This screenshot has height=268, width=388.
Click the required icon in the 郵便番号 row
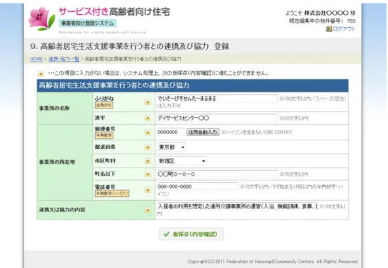tap(148, 133)
